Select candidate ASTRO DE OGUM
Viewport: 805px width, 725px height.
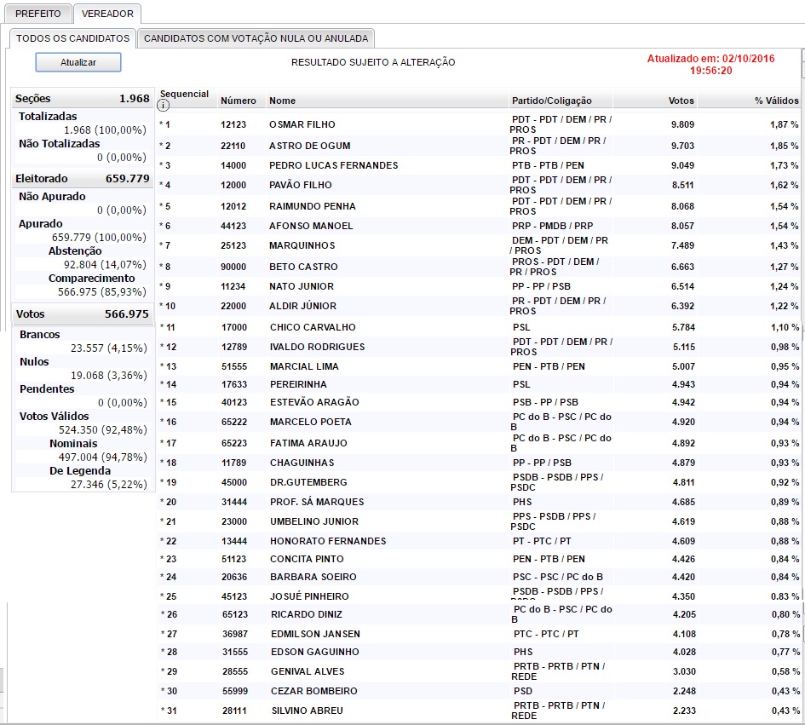[x=310, y=146]
